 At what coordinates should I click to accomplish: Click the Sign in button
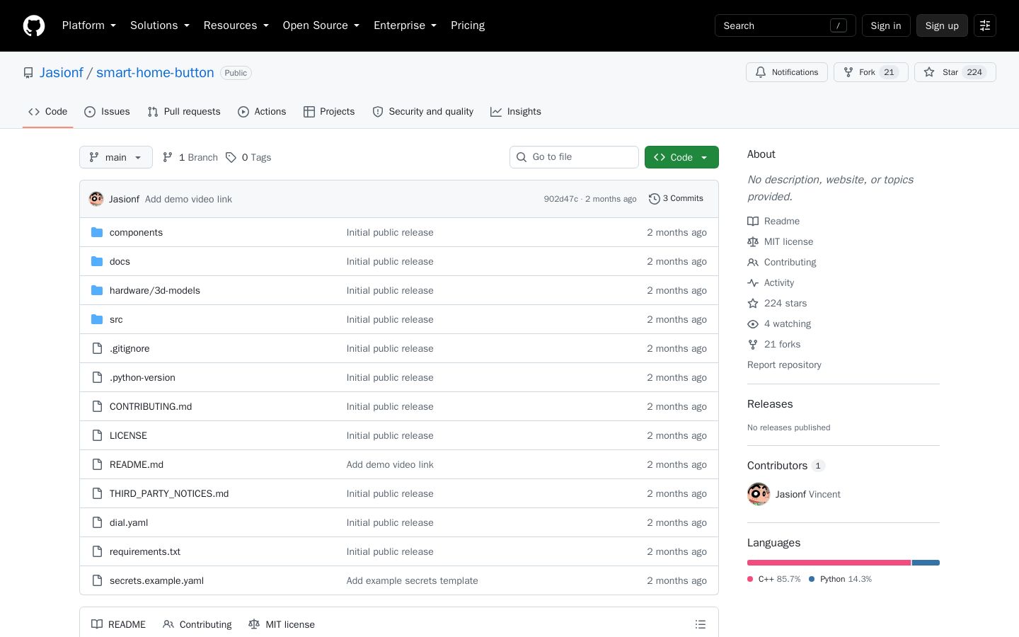pos(886,25)
